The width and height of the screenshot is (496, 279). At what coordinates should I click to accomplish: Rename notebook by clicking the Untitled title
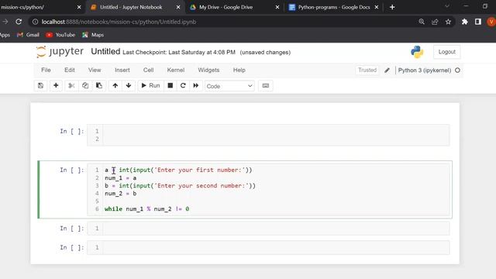105,52
